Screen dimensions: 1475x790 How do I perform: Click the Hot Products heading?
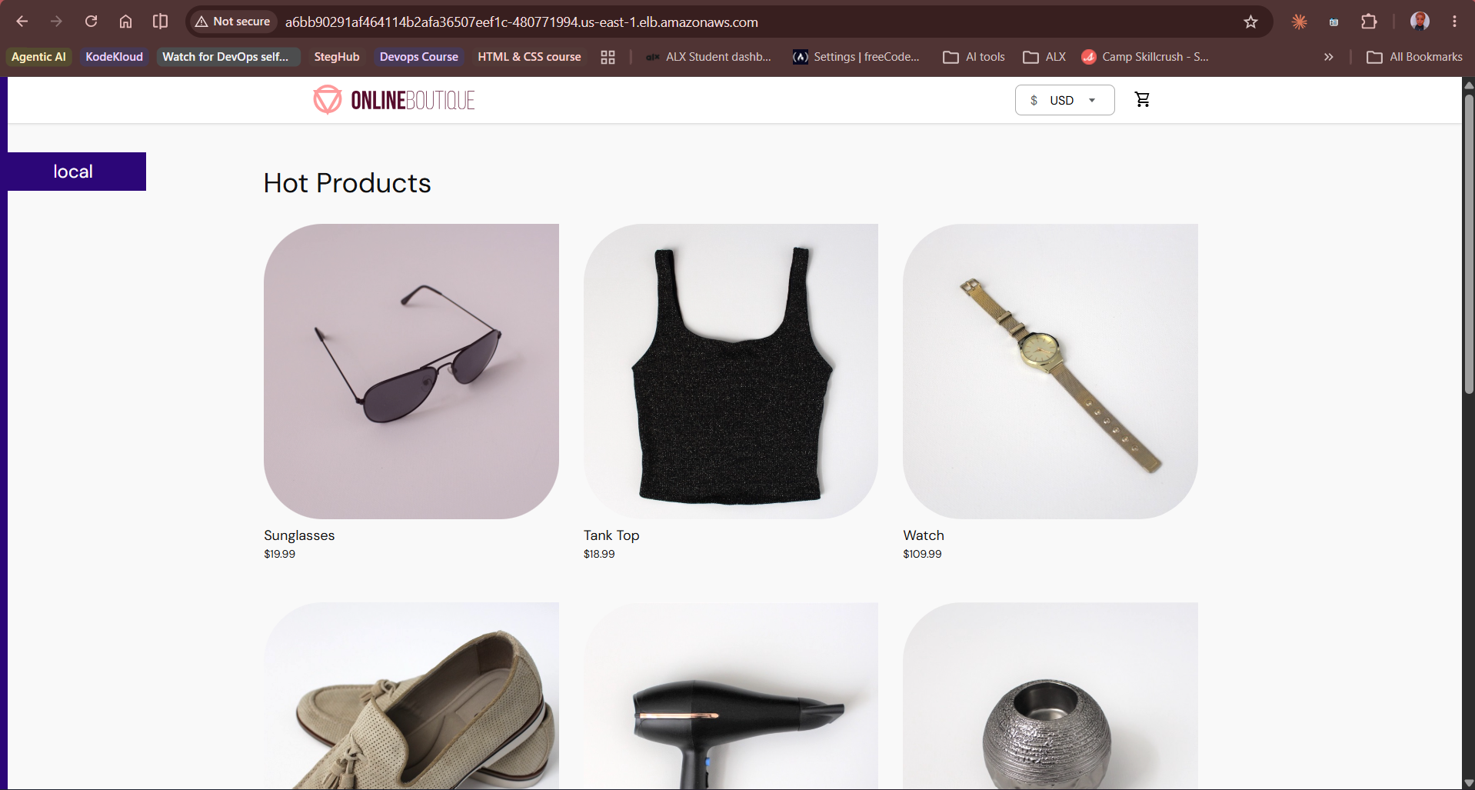347,183
